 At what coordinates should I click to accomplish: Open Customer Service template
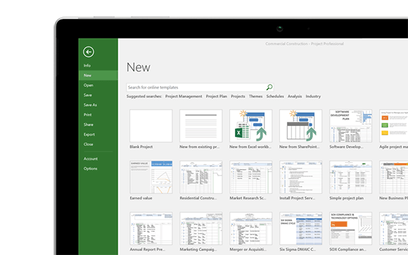393,228
